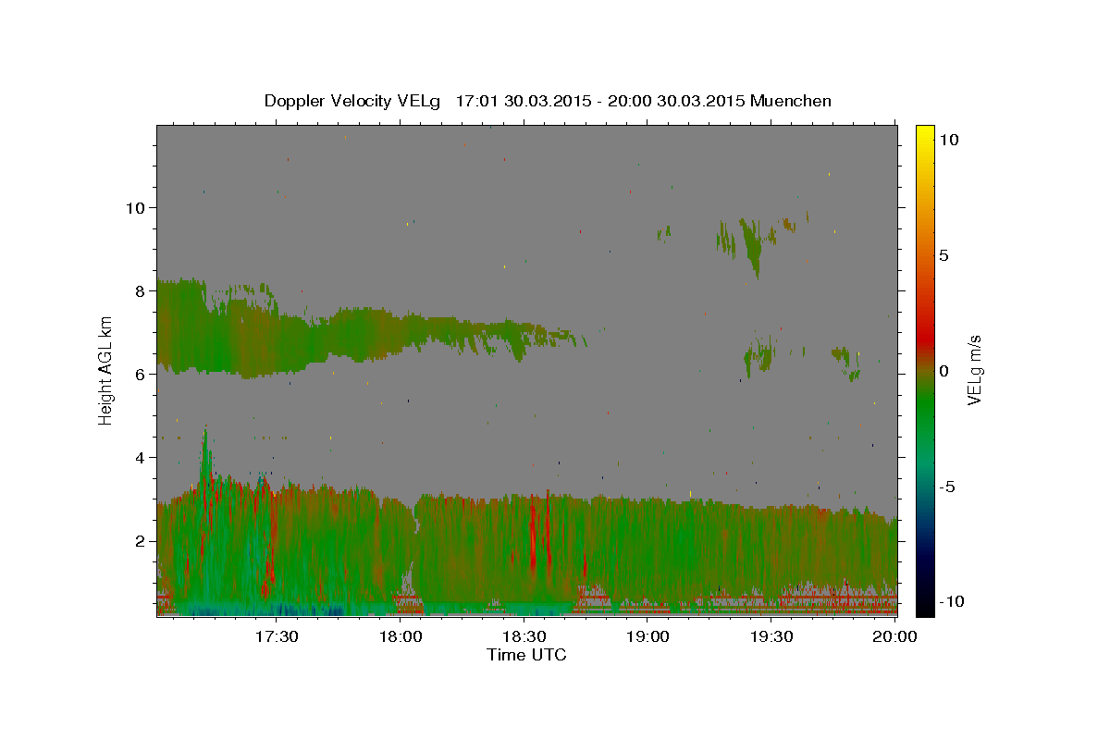Click the 'Height AGL km' axis label

tap(106, 370)
